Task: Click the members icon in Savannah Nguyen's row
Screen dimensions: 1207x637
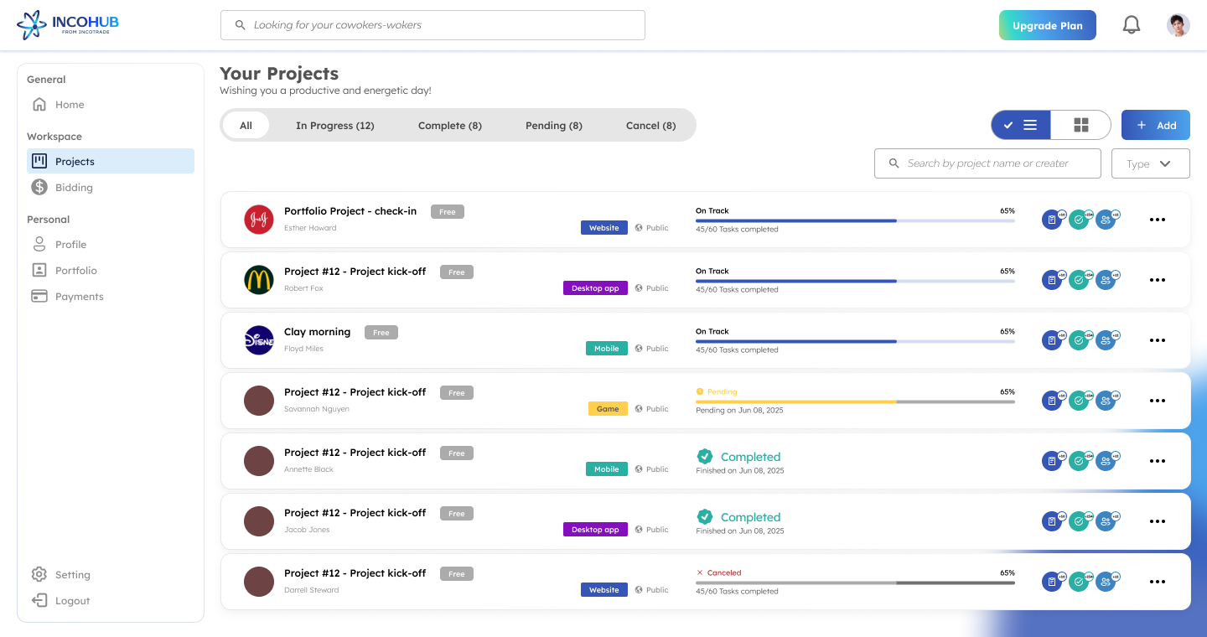Action: coord(1106,401)
